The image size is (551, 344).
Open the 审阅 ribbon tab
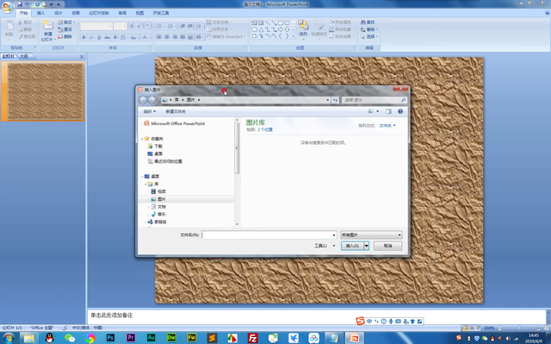tap(122, 13)
